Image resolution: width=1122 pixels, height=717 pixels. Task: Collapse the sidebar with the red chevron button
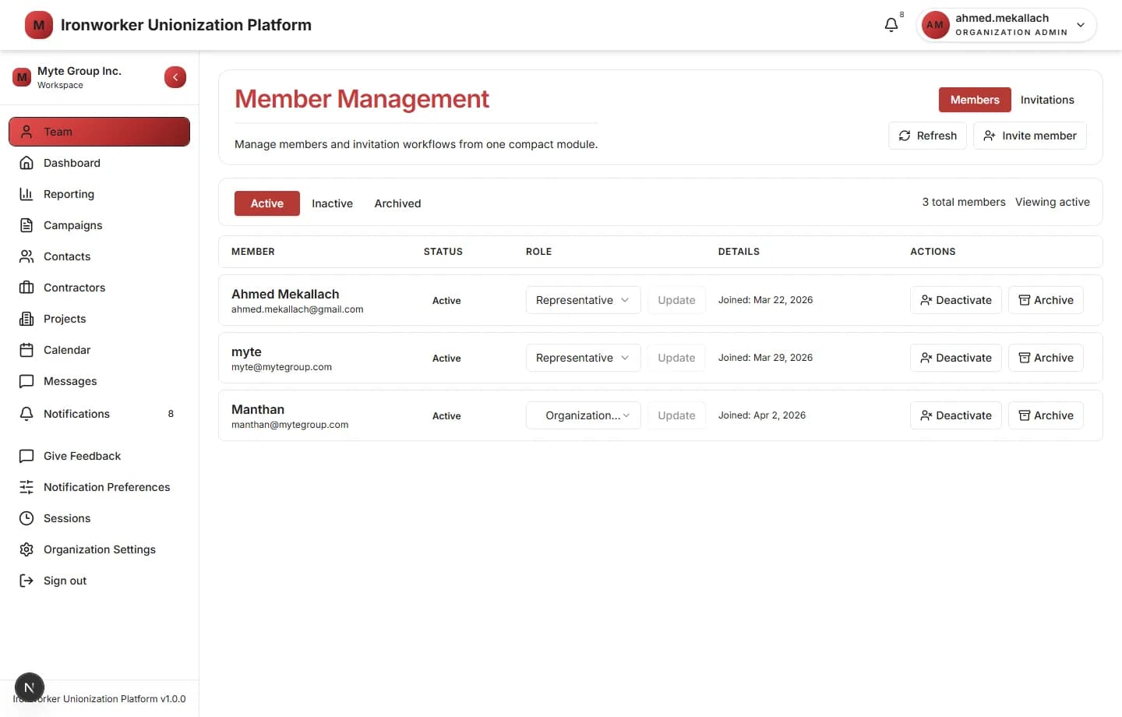tap(175, 77)
